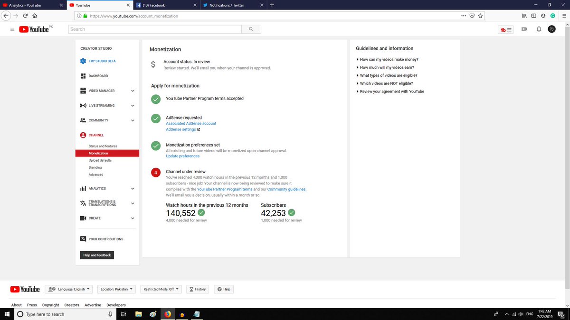Select Upload defaults in Channel menu
The width and height of the screenshot is (570, 320).
tap(100, 160)
